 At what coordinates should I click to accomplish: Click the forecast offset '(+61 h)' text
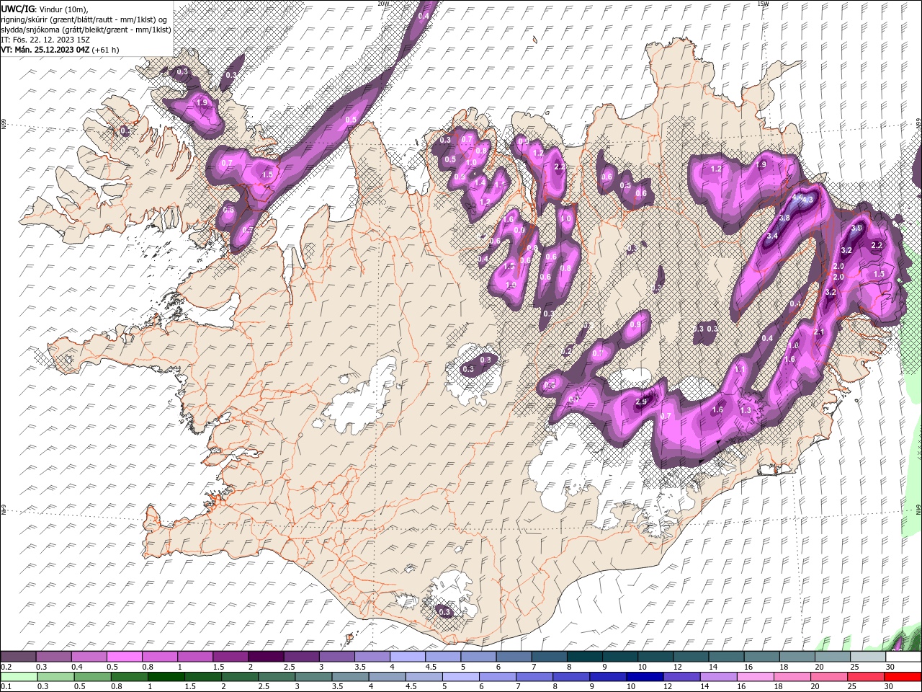[106, 50]
